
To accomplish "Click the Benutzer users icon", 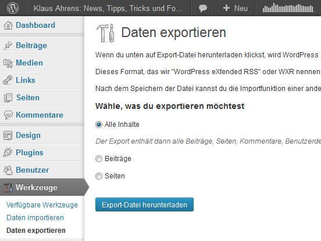I will [x=8, y=170].
